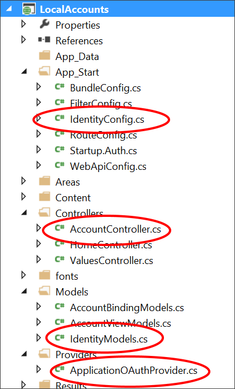Click the App_Data folder icon
The width and height of the screenshot is (235, 389).
click(45, 56)
